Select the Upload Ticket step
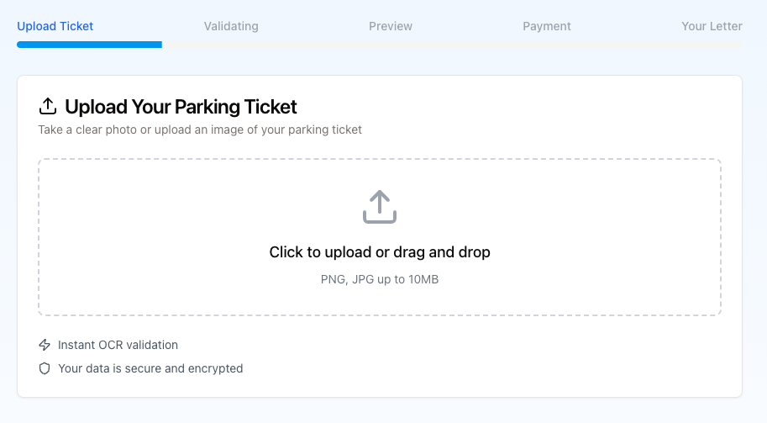767x423 pixels. coord(55,26)
